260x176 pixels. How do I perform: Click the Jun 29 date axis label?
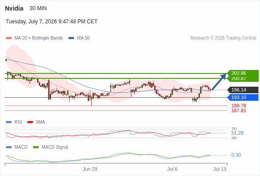90,169
